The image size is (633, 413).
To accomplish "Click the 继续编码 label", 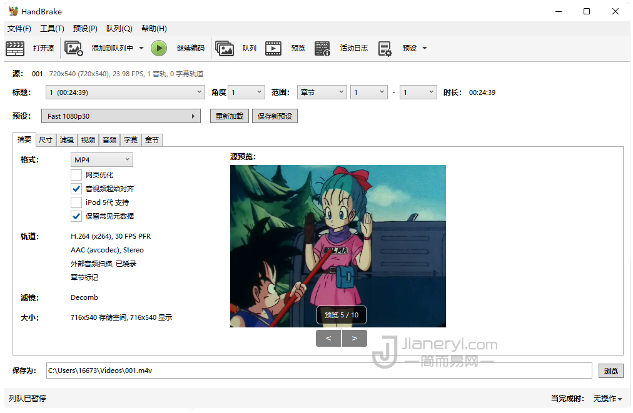I will point(191,48).
